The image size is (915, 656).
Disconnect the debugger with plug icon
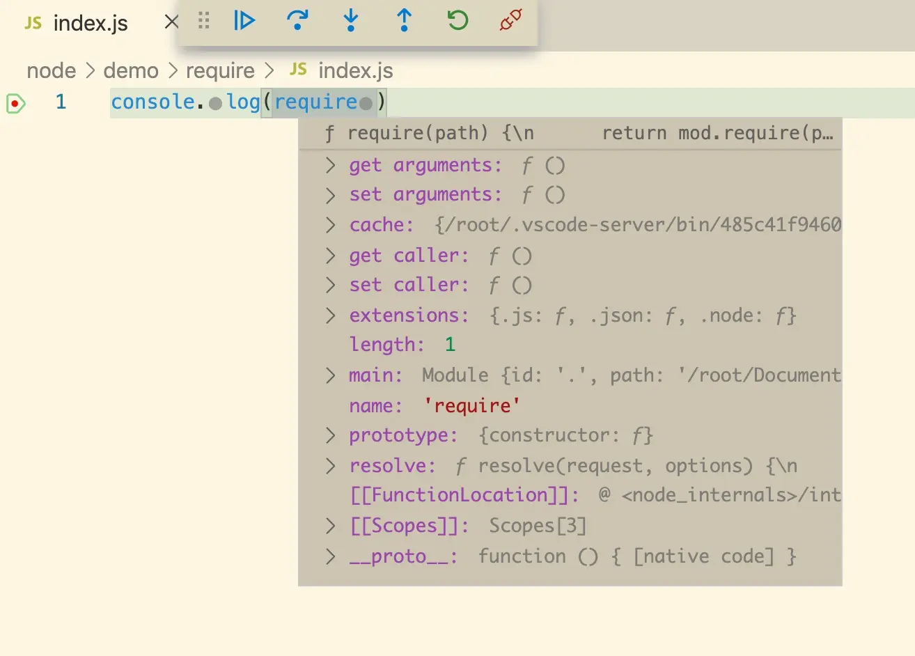(x=511, y=21)
